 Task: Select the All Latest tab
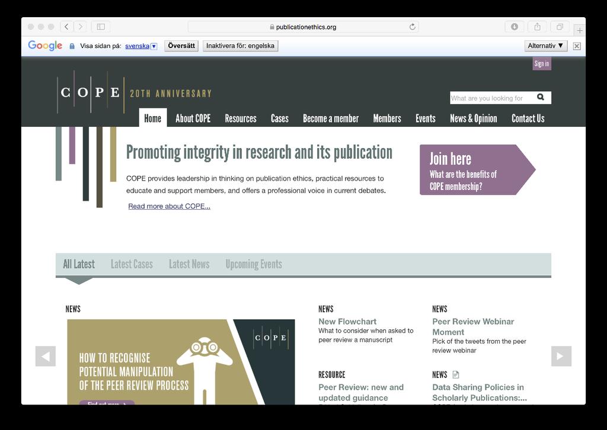(x=79, y=264)
